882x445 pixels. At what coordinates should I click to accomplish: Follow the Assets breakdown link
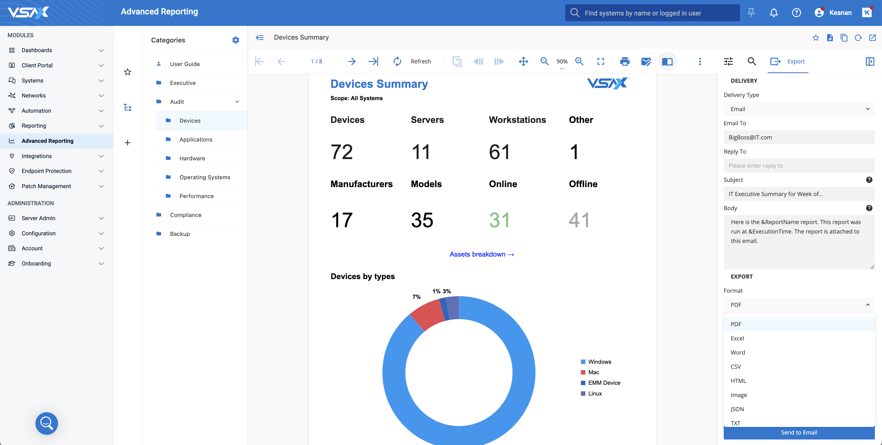tap(481, 254)
